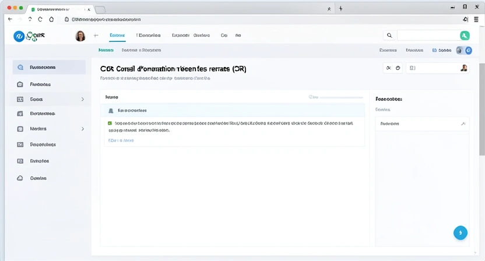
Task: Toggle the circular icon beside the page title tools
Action: [x=399, y=68]
